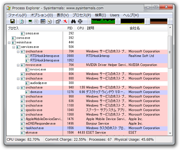
Task: Collapse the nvvsvc.exe PID 764 node
Action: click(x=18, y=65)
